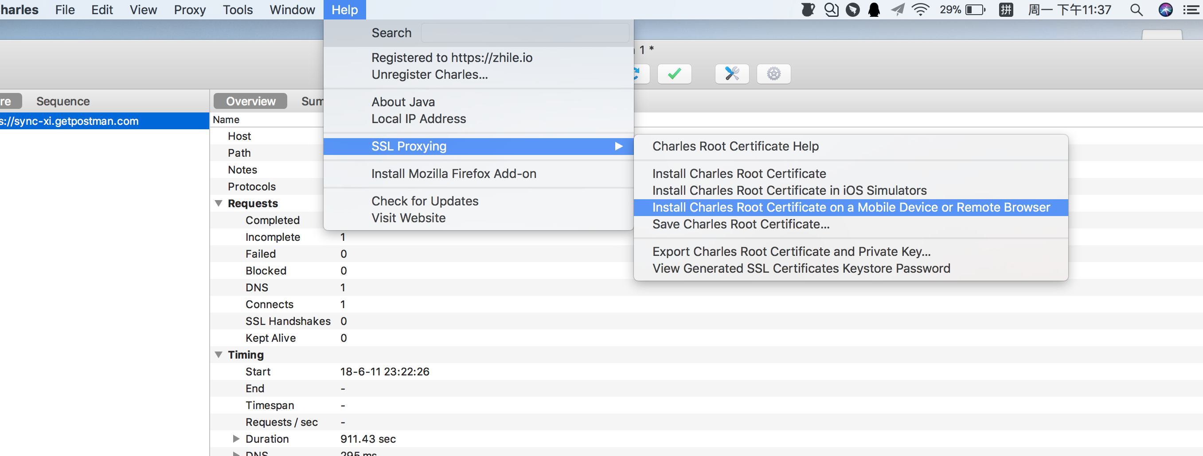The height and width of the screenshot is (456, 1203).
Task: Click the DingTalk wing icon in menu bar
Action: tap(853, 9)
